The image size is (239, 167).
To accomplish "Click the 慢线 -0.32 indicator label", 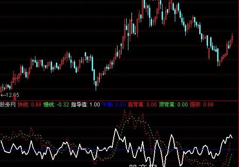I will 56,105.
